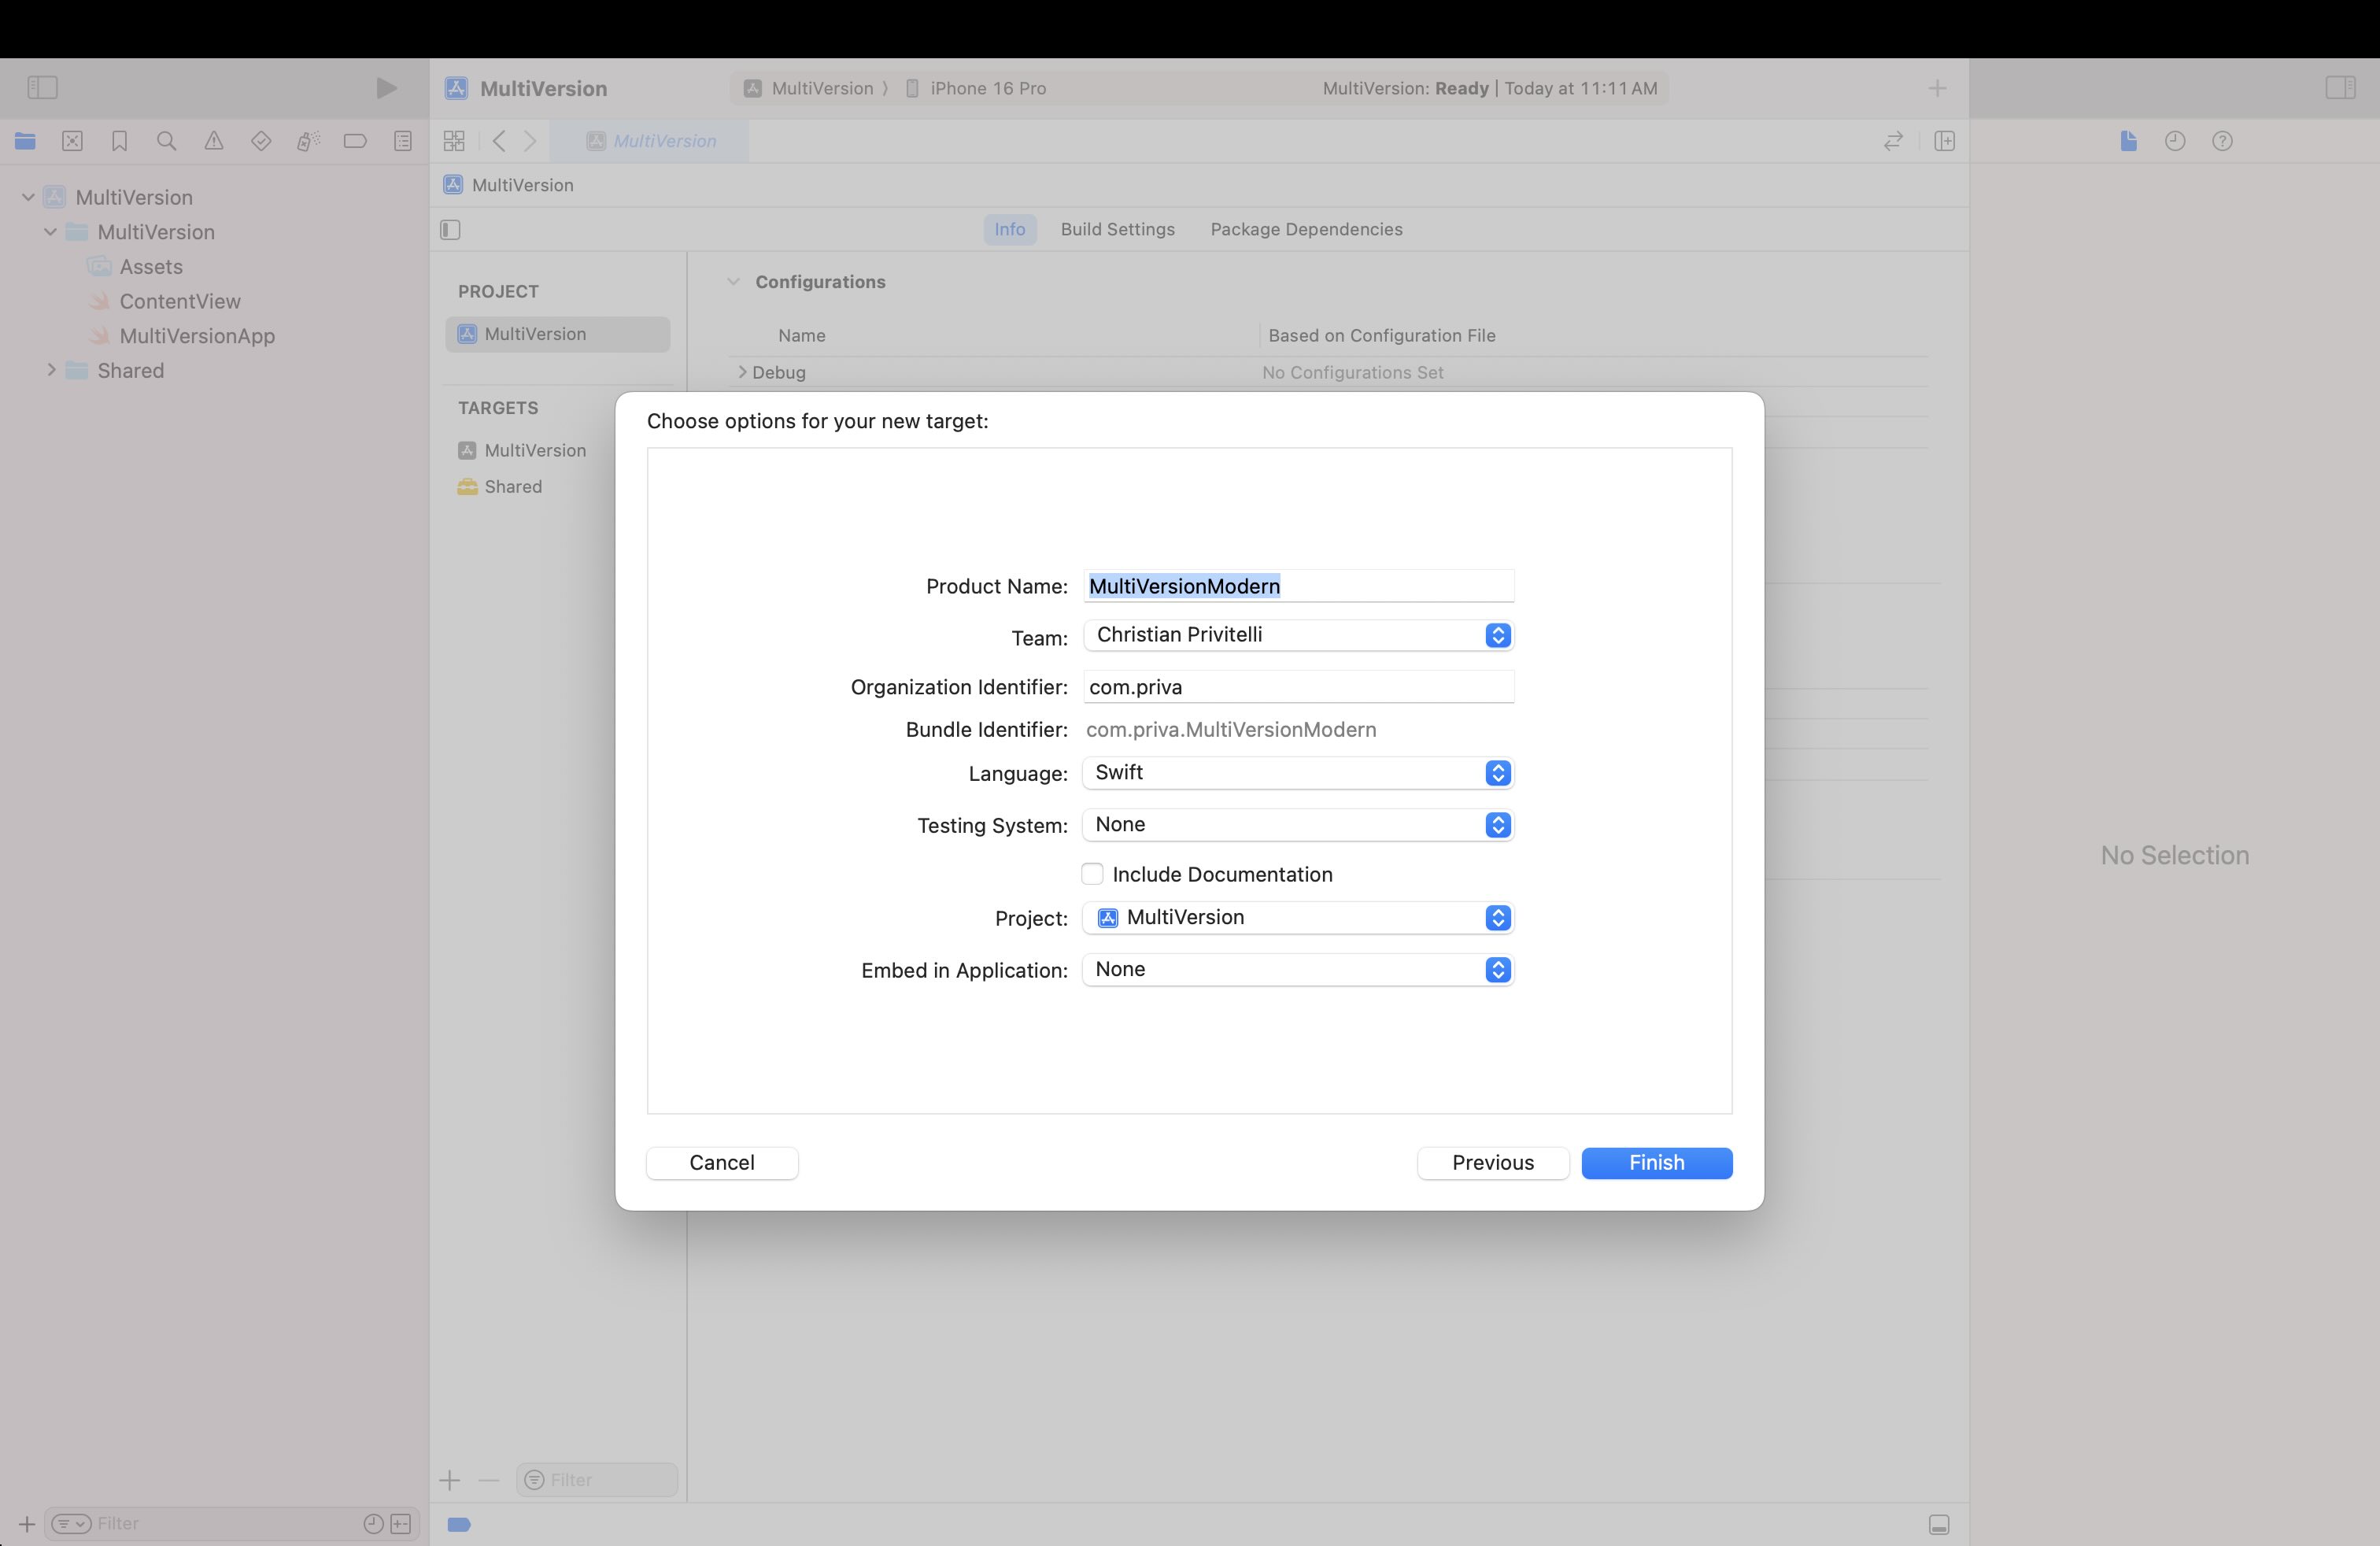Open the file inspector icon
Image resolution: width=2380 pixels, height=1546 pixels.
point(2128,141)
